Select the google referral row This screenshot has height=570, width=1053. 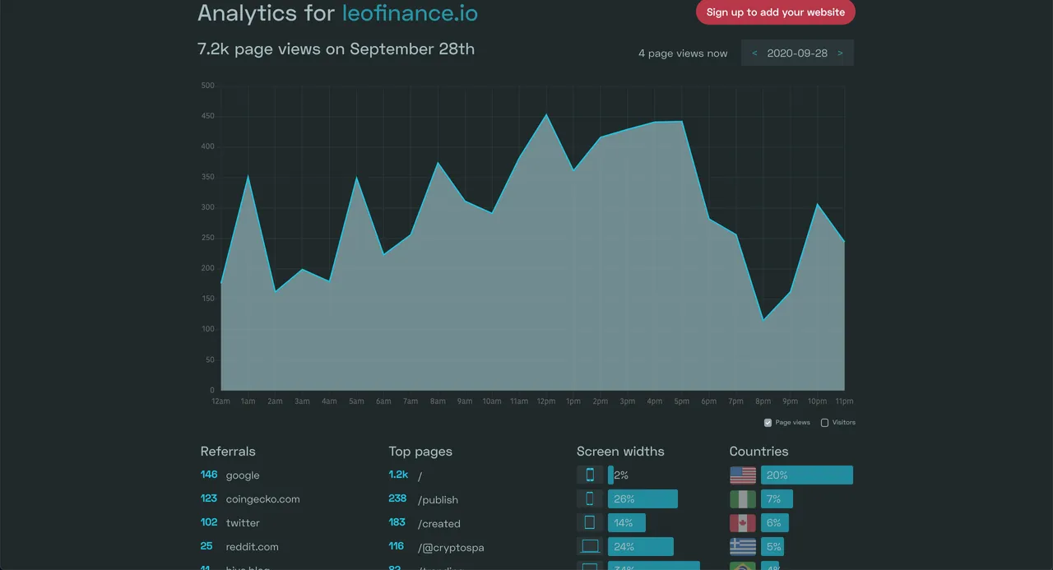pos(243,475)
